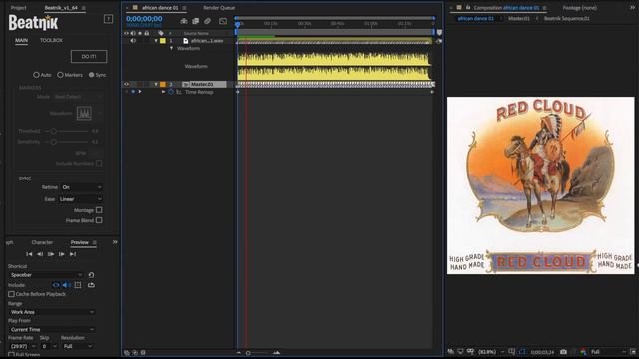Open the Frame Rate dropdown in Preview
Image resolution: width=639 pixels, height=359 pixels.
pos(22,346)
